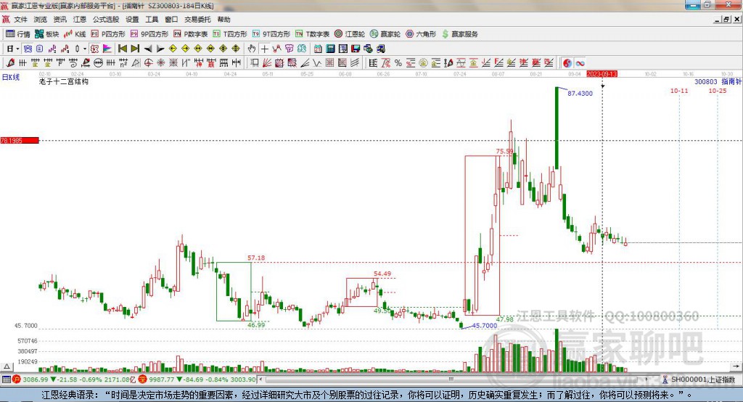Image resolution: width=743 pixels, height=402 pixels.
Task: Step chart left with black left arrow
Action: coord(148,49)
